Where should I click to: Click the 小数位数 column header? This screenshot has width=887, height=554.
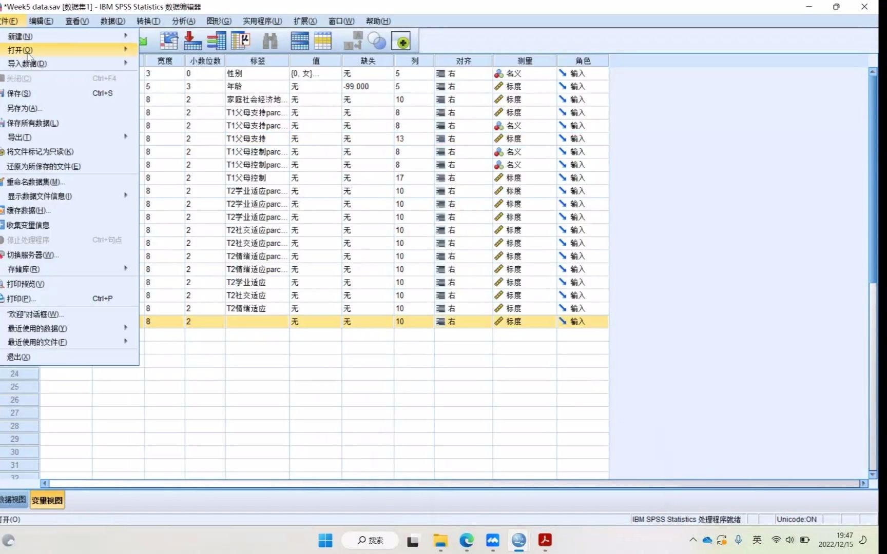pos(205,61)
